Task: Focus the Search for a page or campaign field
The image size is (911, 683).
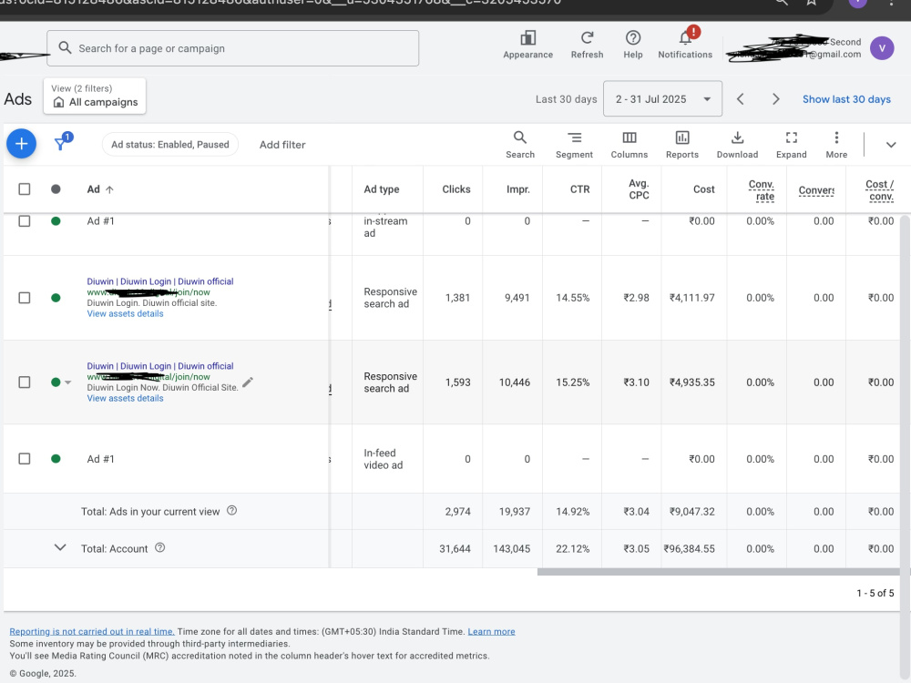Action: click(x=232, y=48)
